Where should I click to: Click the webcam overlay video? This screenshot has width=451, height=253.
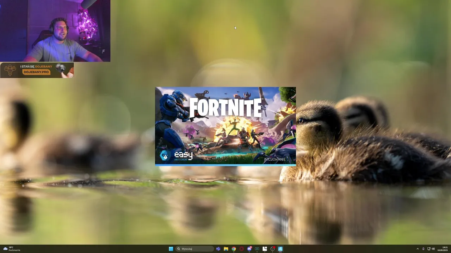pyautogui.click(x=55, y=31)
